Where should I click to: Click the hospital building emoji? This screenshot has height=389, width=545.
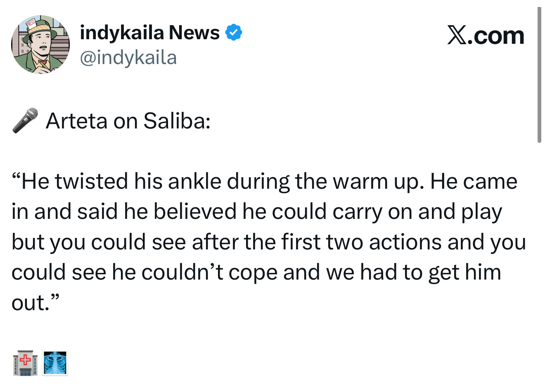(26, 363)
